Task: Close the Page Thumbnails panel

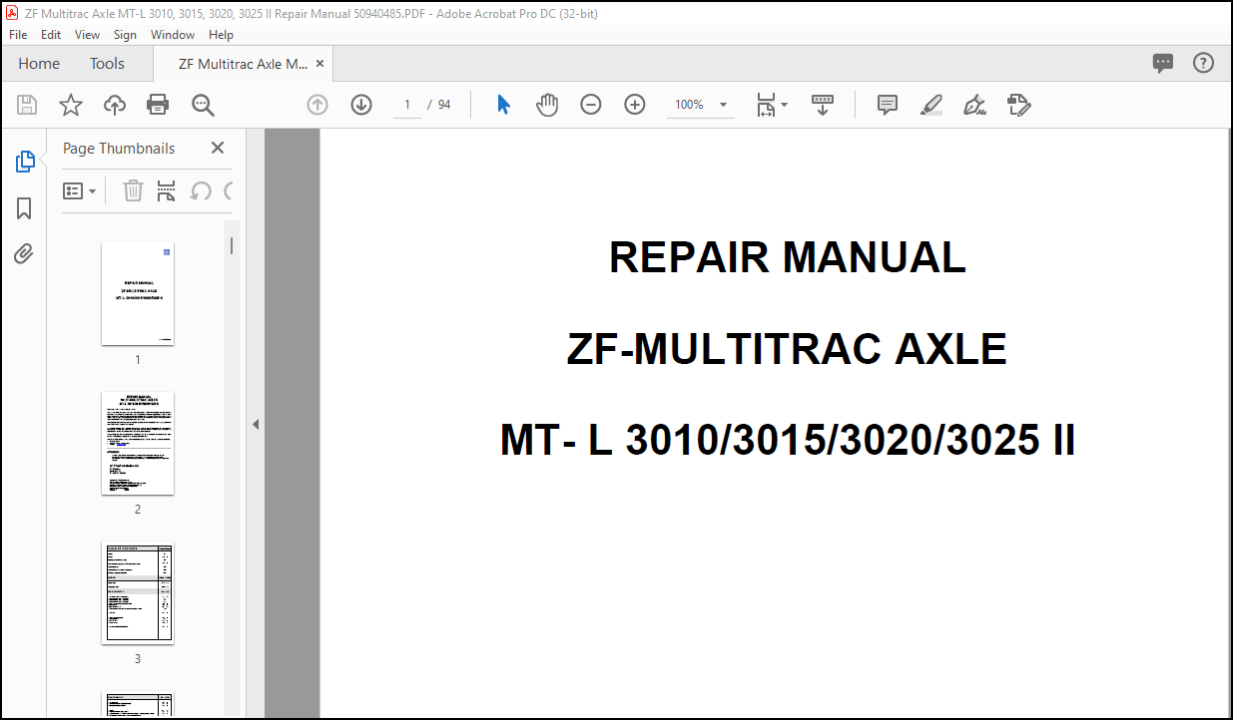Action: point(218,148)
